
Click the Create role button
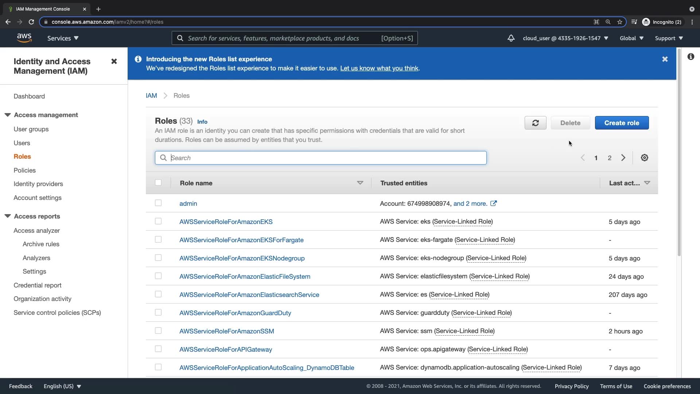pos(621,123)
